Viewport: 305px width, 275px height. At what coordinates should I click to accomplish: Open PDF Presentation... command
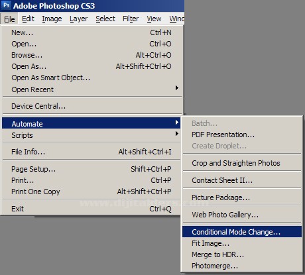coord(242,135)
